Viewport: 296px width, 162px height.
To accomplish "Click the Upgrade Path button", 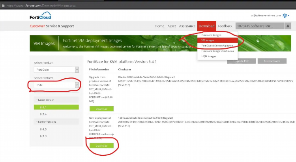I will 241,61.
